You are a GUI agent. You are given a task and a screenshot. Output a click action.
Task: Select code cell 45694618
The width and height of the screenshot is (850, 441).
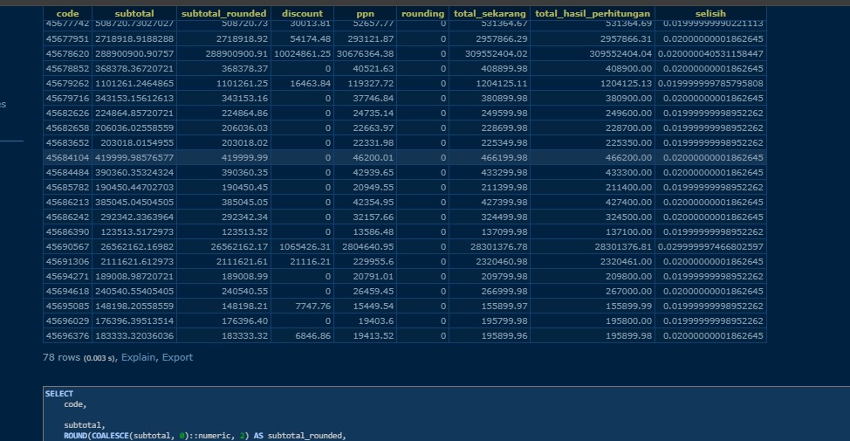pyautogui.click(x=67, y=292)
